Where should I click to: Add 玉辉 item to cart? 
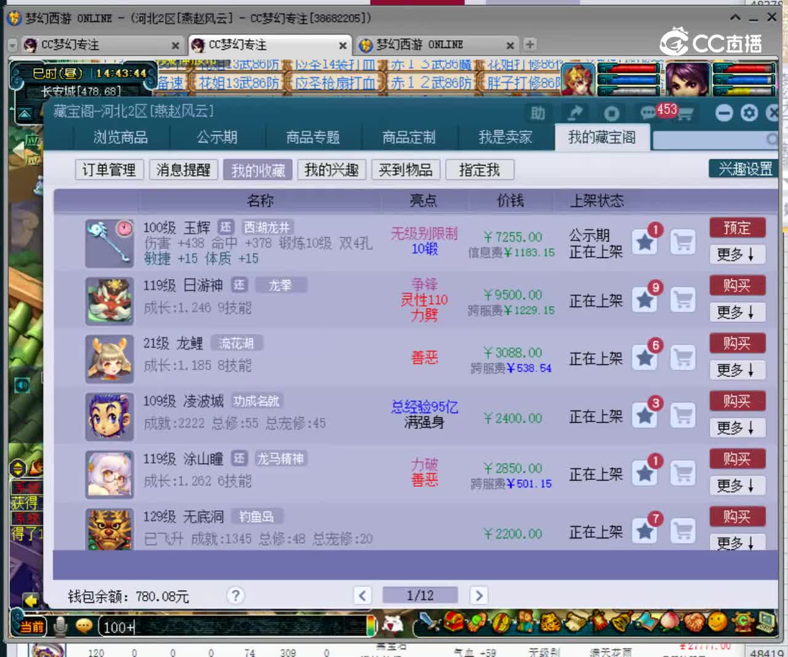click(683, 242)
